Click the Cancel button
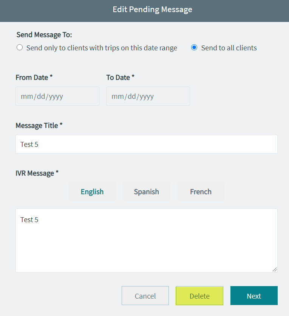The width and height of the screenshot is (289, 316). [145, 296]
